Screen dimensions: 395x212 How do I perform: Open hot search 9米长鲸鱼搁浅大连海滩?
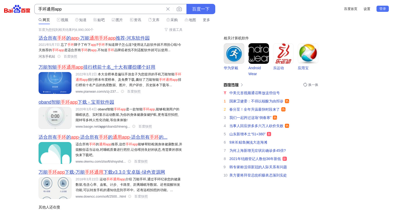click(x=248, y=143)
